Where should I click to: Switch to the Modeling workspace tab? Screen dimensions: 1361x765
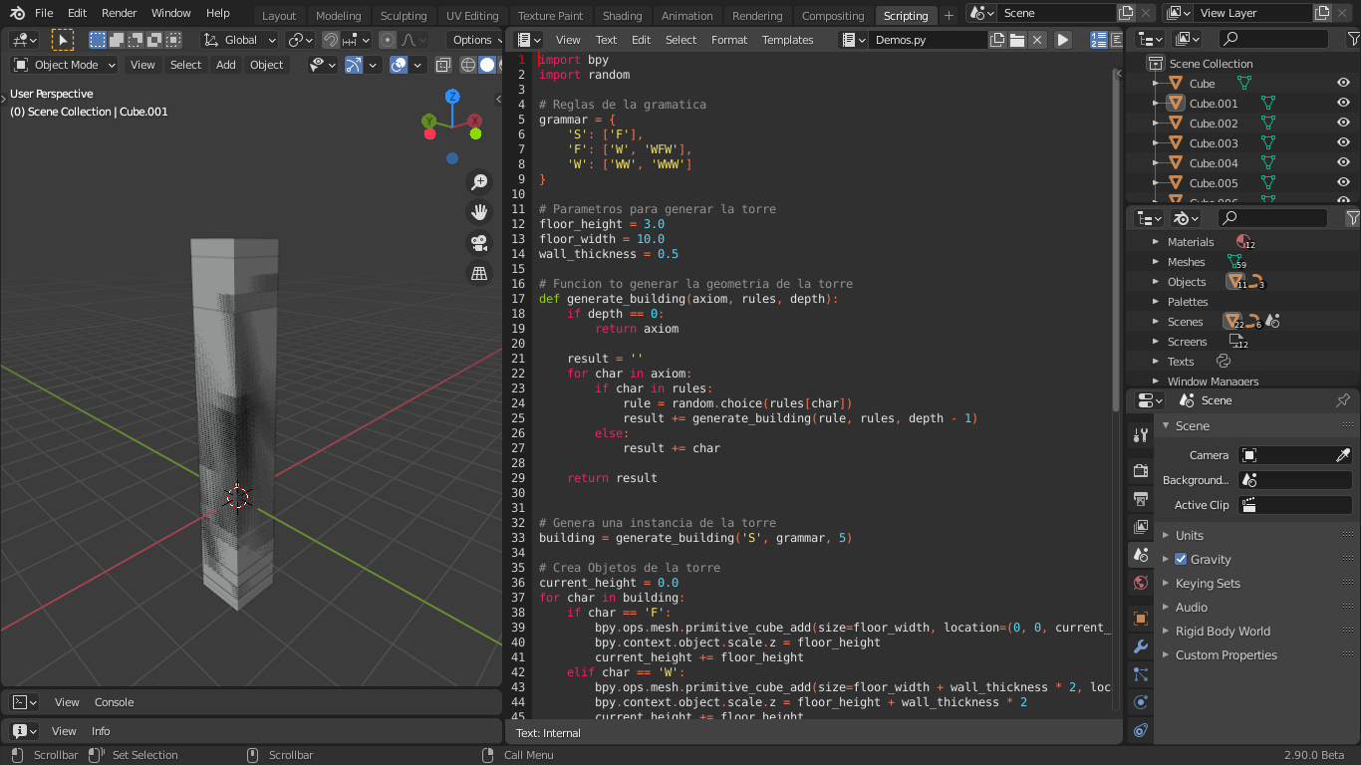pos(338,16)
